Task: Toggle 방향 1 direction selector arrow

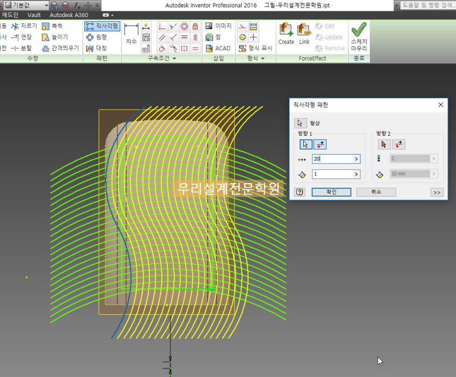Action: click(x=306, y=144)
